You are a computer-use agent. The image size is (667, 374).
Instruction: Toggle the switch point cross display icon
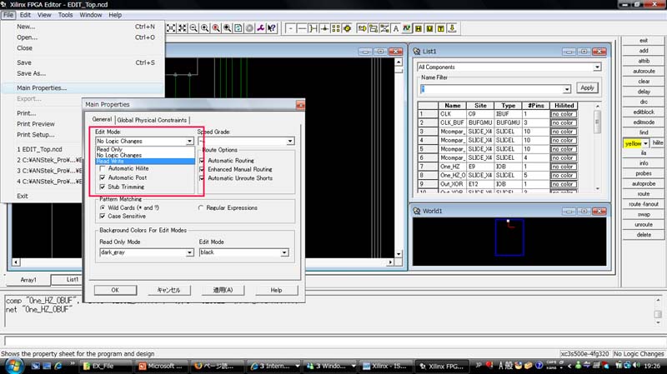[324, 28]
